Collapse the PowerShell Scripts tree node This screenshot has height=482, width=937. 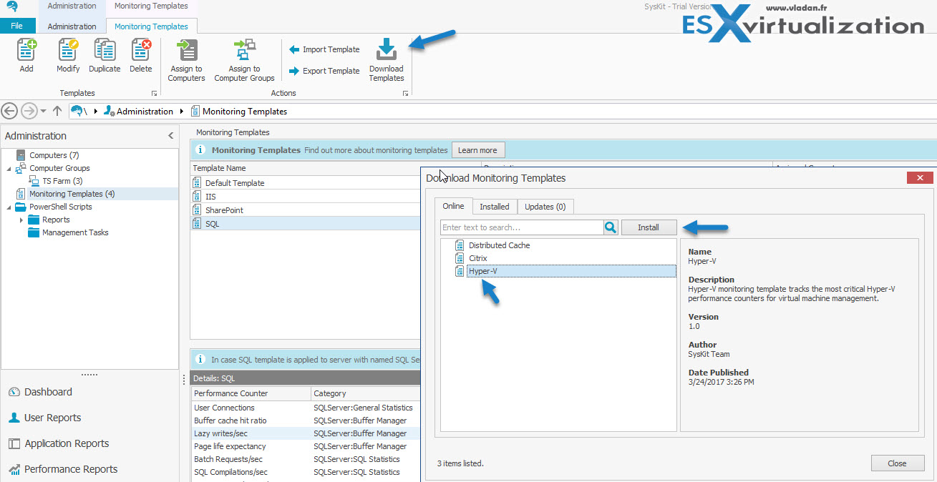pyautogui.click(x=9, y=207)
